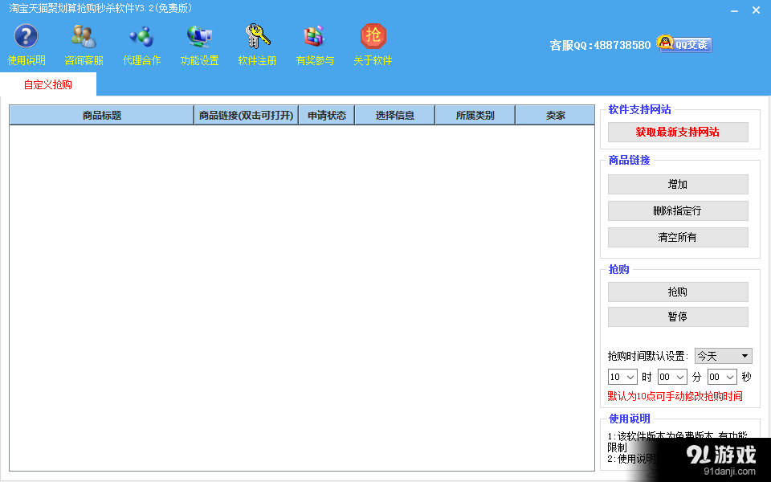Click the QQ交谈 chat button
Screen dimensions: 771x482
(x=684, y=44)
